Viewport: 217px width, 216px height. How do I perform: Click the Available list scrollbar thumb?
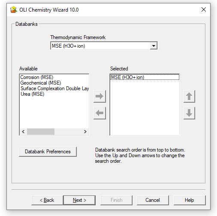[x=41, y=131]
